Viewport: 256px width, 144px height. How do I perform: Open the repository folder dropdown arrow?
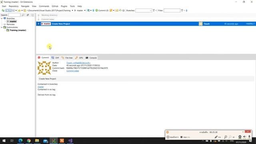[22, 10]
